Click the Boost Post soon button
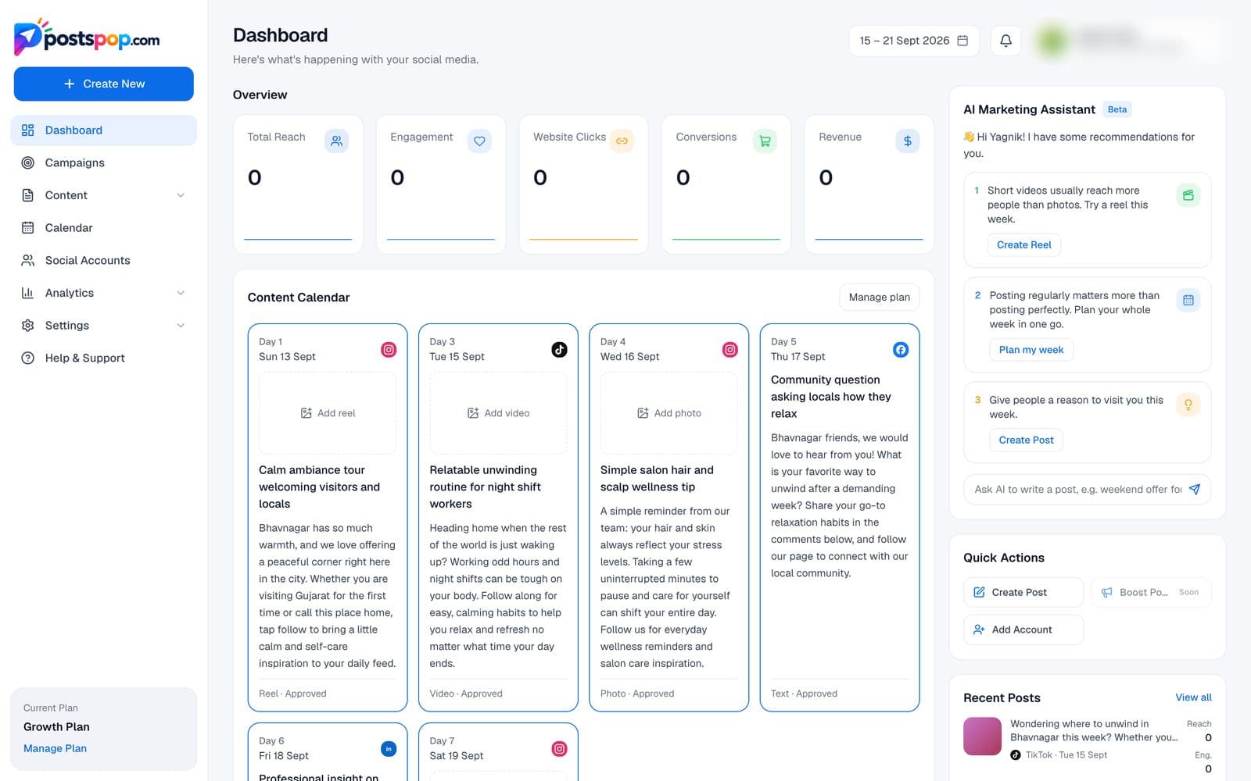Screen dimensions: 1251x781 click(x=1151, y=592)
